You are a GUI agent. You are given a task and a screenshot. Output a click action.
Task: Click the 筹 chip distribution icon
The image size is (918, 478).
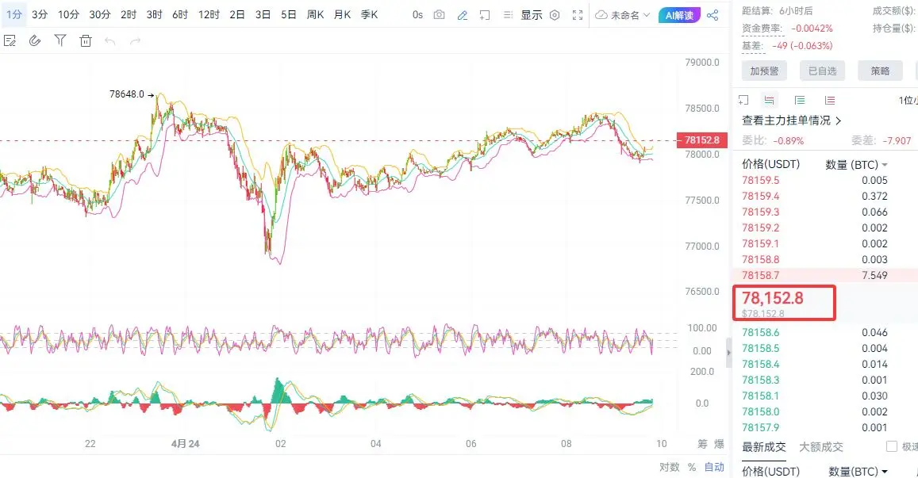click(x=702, y=444)
